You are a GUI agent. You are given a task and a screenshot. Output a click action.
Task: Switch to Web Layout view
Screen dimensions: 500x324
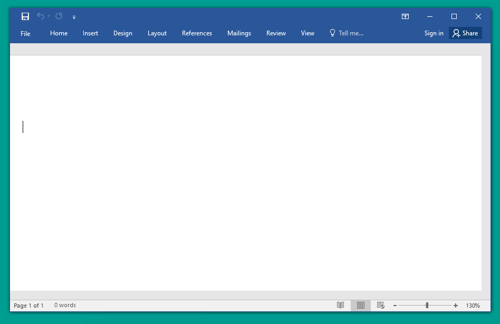(380, 305)
